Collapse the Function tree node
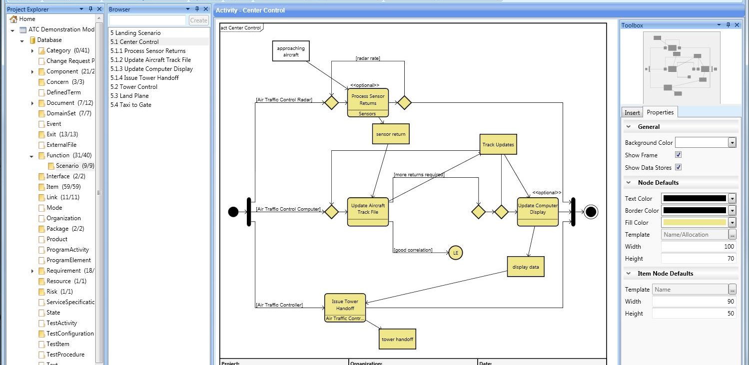The width and height of the screenshot is (749, 365). click(32, 156)
